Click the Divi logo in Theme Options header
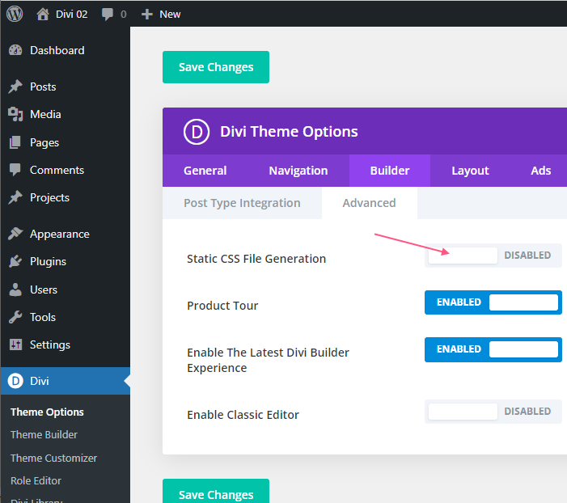Viewport: 567px width, 503px height. pyautogui.click(x=197, y=132)
